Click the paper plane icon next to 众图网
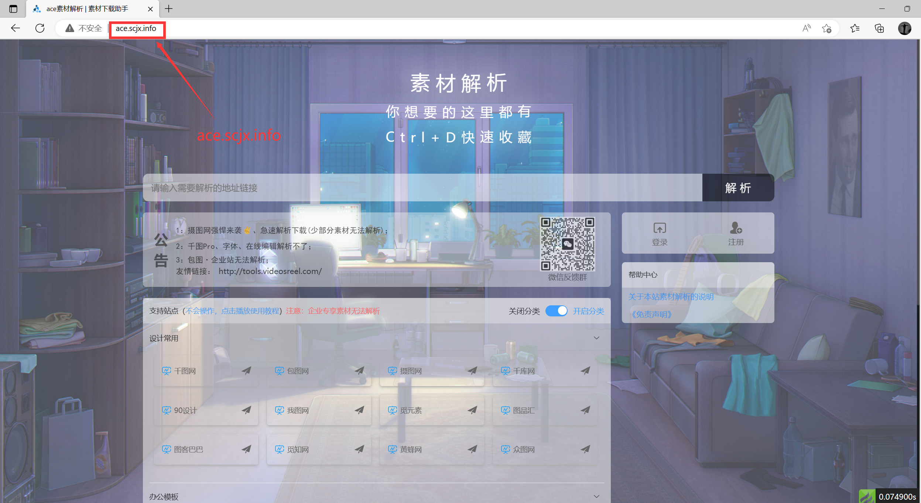This screenshot has height=503, width=921. pos(585,449)
